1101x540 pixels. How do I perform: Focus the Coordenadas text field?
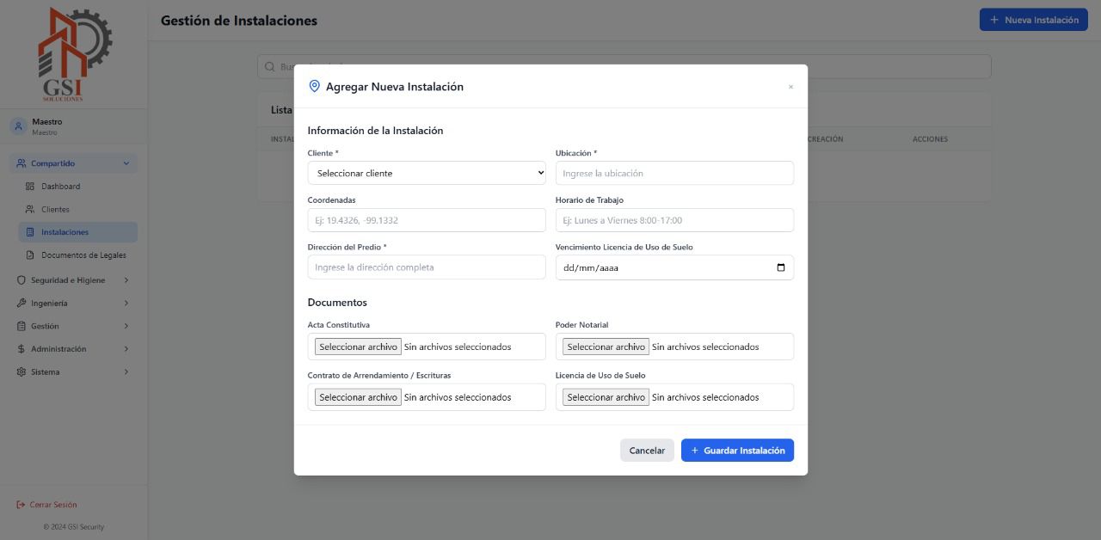[427, 221]
